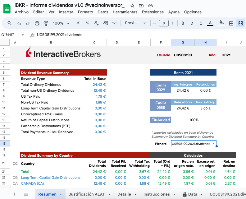Open the name box dropdown arrow
246x199 pixels.
[x=23, y=35]
